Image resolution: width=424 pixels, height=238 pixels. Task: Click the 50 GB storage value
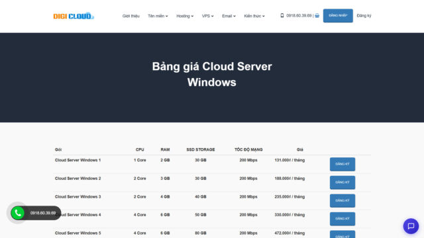coord(201,215)
